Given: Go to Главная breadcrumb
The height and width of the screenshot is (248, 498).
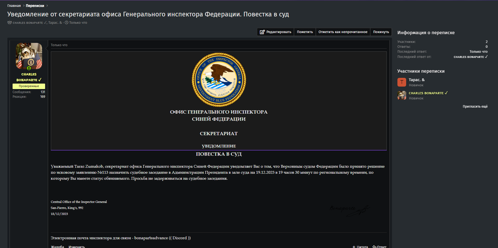Looking at the screenshot, I should (14, 6).
